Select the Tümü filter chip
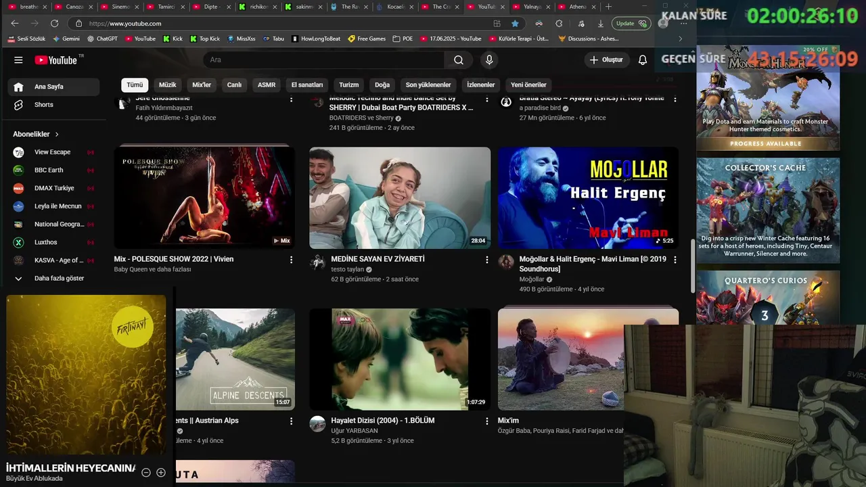 point(135,85)
